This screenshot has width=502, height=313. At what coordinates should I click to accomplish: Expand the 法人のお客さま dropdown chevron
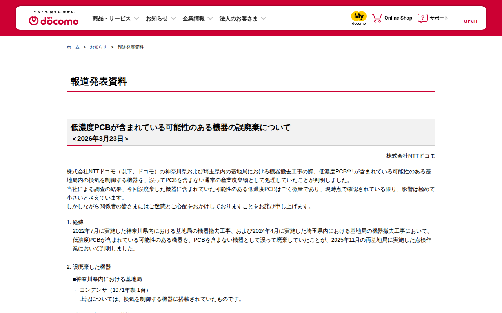[x=264, y=18]
